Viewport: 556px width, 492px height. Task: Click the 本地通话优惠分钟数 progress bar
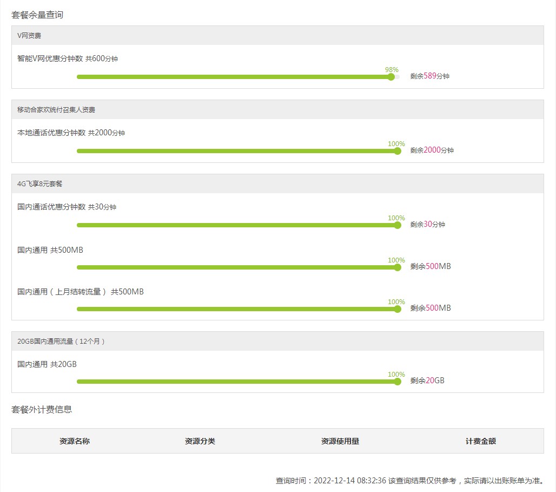237,151
